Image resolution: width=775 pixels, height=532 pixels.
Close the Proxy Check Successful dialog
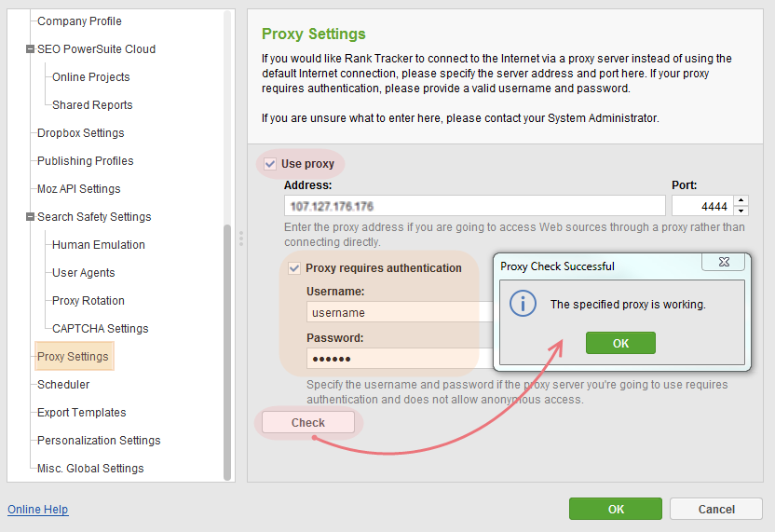coord(724,262)
